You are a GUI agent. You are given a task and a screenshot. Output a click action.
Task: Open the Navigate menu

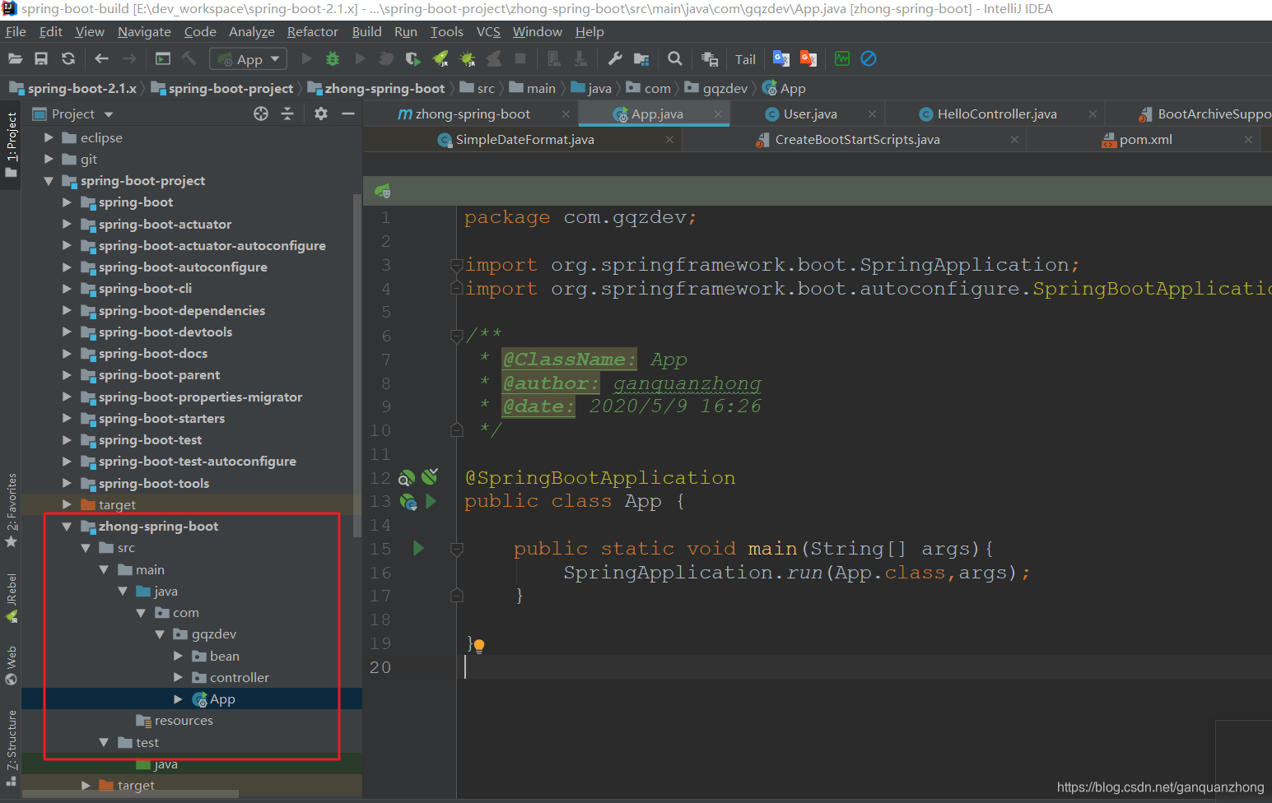tap(144, 31)
